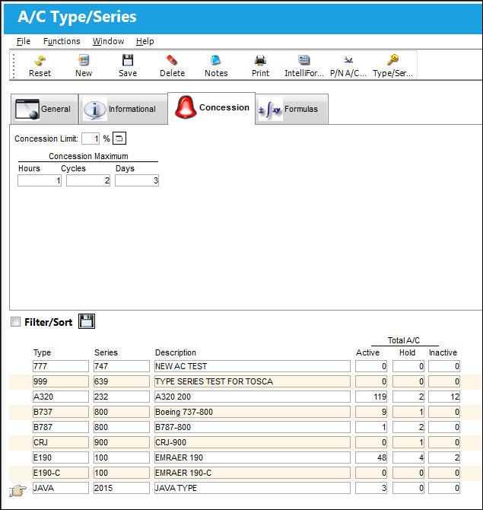Click Inactive count 12 for A320
This screenshot has width=483, height=510.
point(444,397)
